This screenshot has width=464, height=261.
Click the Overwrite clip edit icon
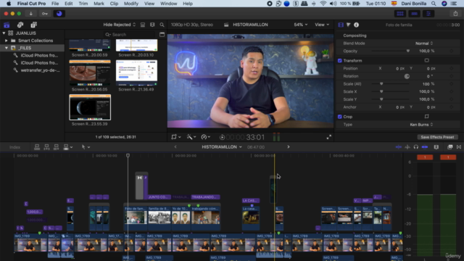point(66,147)
